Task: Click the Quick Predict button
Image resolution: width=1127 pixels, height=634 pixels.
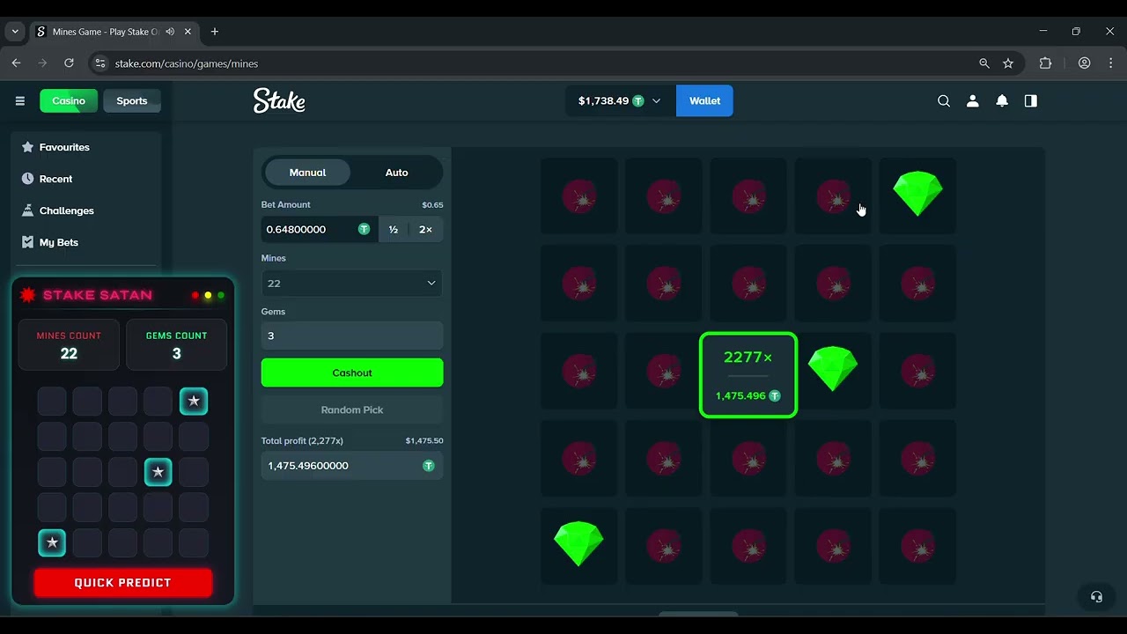Action: 123,582
